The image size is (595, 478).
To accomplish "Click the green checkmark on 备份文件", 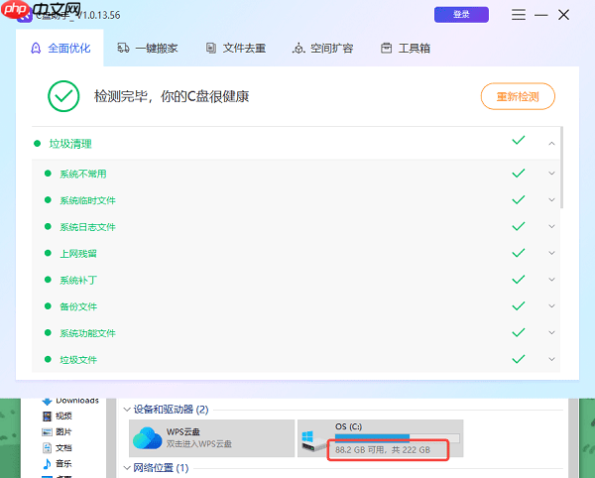I will point(519,306).
